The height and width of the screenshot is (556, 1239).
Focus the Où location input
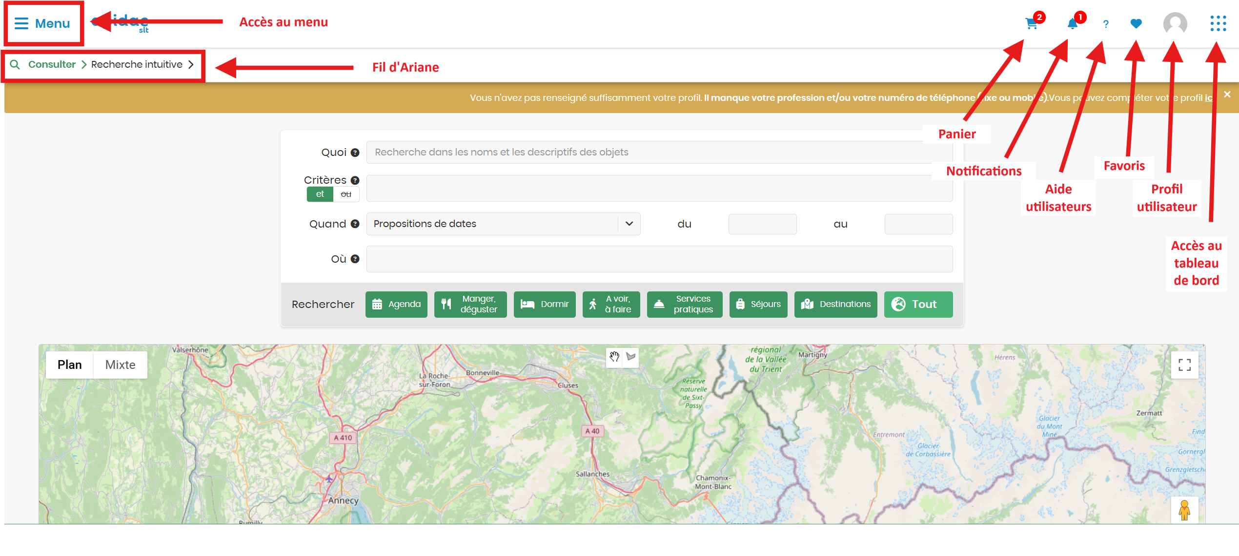659,259
